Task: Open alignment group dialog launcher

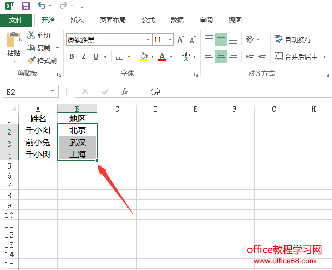Action: pos(327,74)
